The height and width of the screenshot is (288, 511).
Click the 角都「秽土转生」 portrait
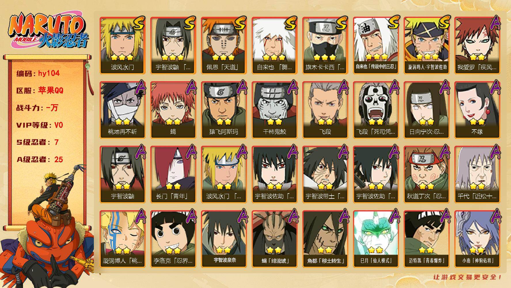point(325,239)
